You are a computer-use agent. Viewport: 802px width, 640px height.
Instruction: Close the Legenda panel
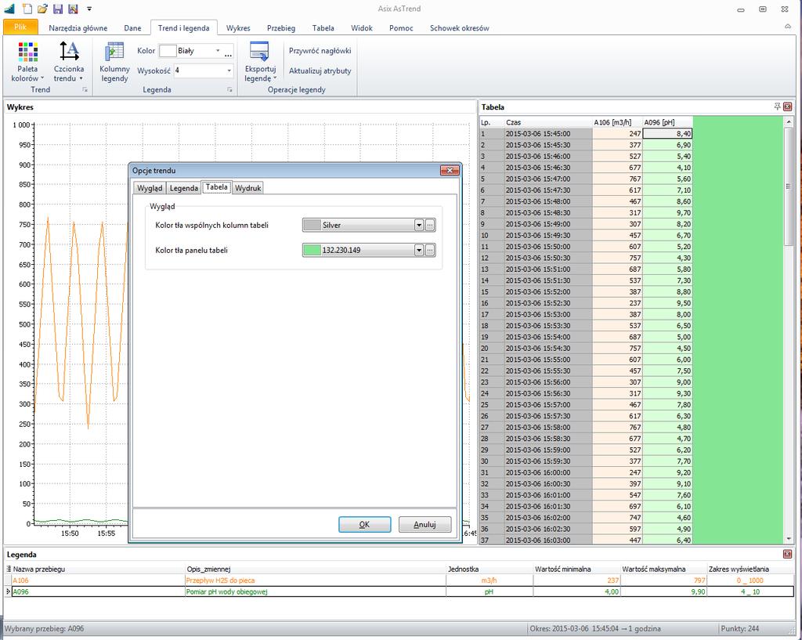pyautogui.click(x=787, y=554)
